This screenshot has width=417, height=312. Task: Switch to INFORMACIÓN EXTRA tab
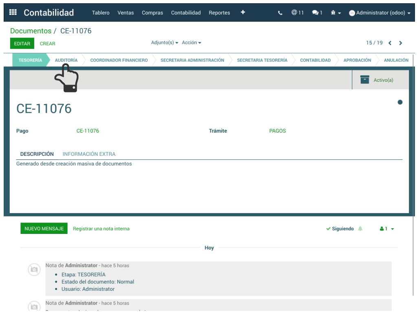click(89, 154)
